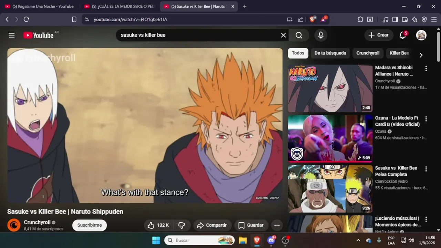Image resolution: width=441 pixels, height=248 pixels.
Task: Clear the search query with X
Action: click(x=283, y=35)
